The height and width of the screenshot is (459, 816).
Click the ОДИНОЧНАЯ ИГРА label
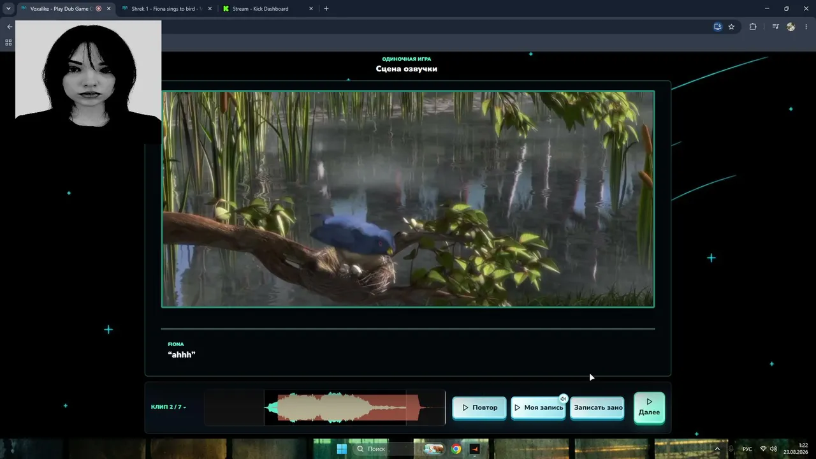(x=407, y=59)
